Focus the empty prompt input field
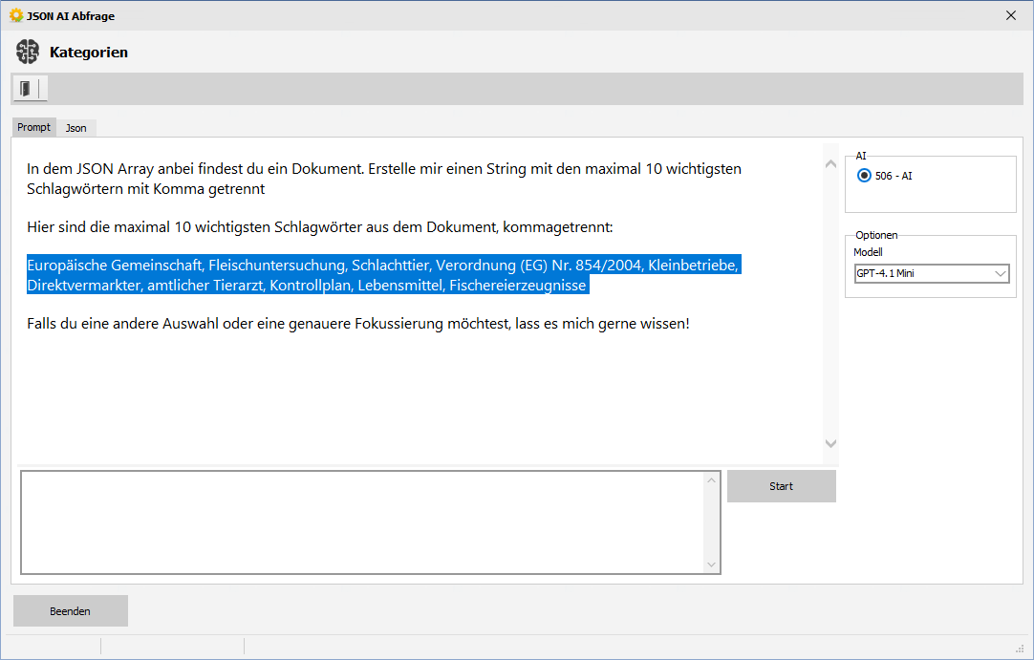Screen dimensions: 1034x660 [x=363, y=522]
